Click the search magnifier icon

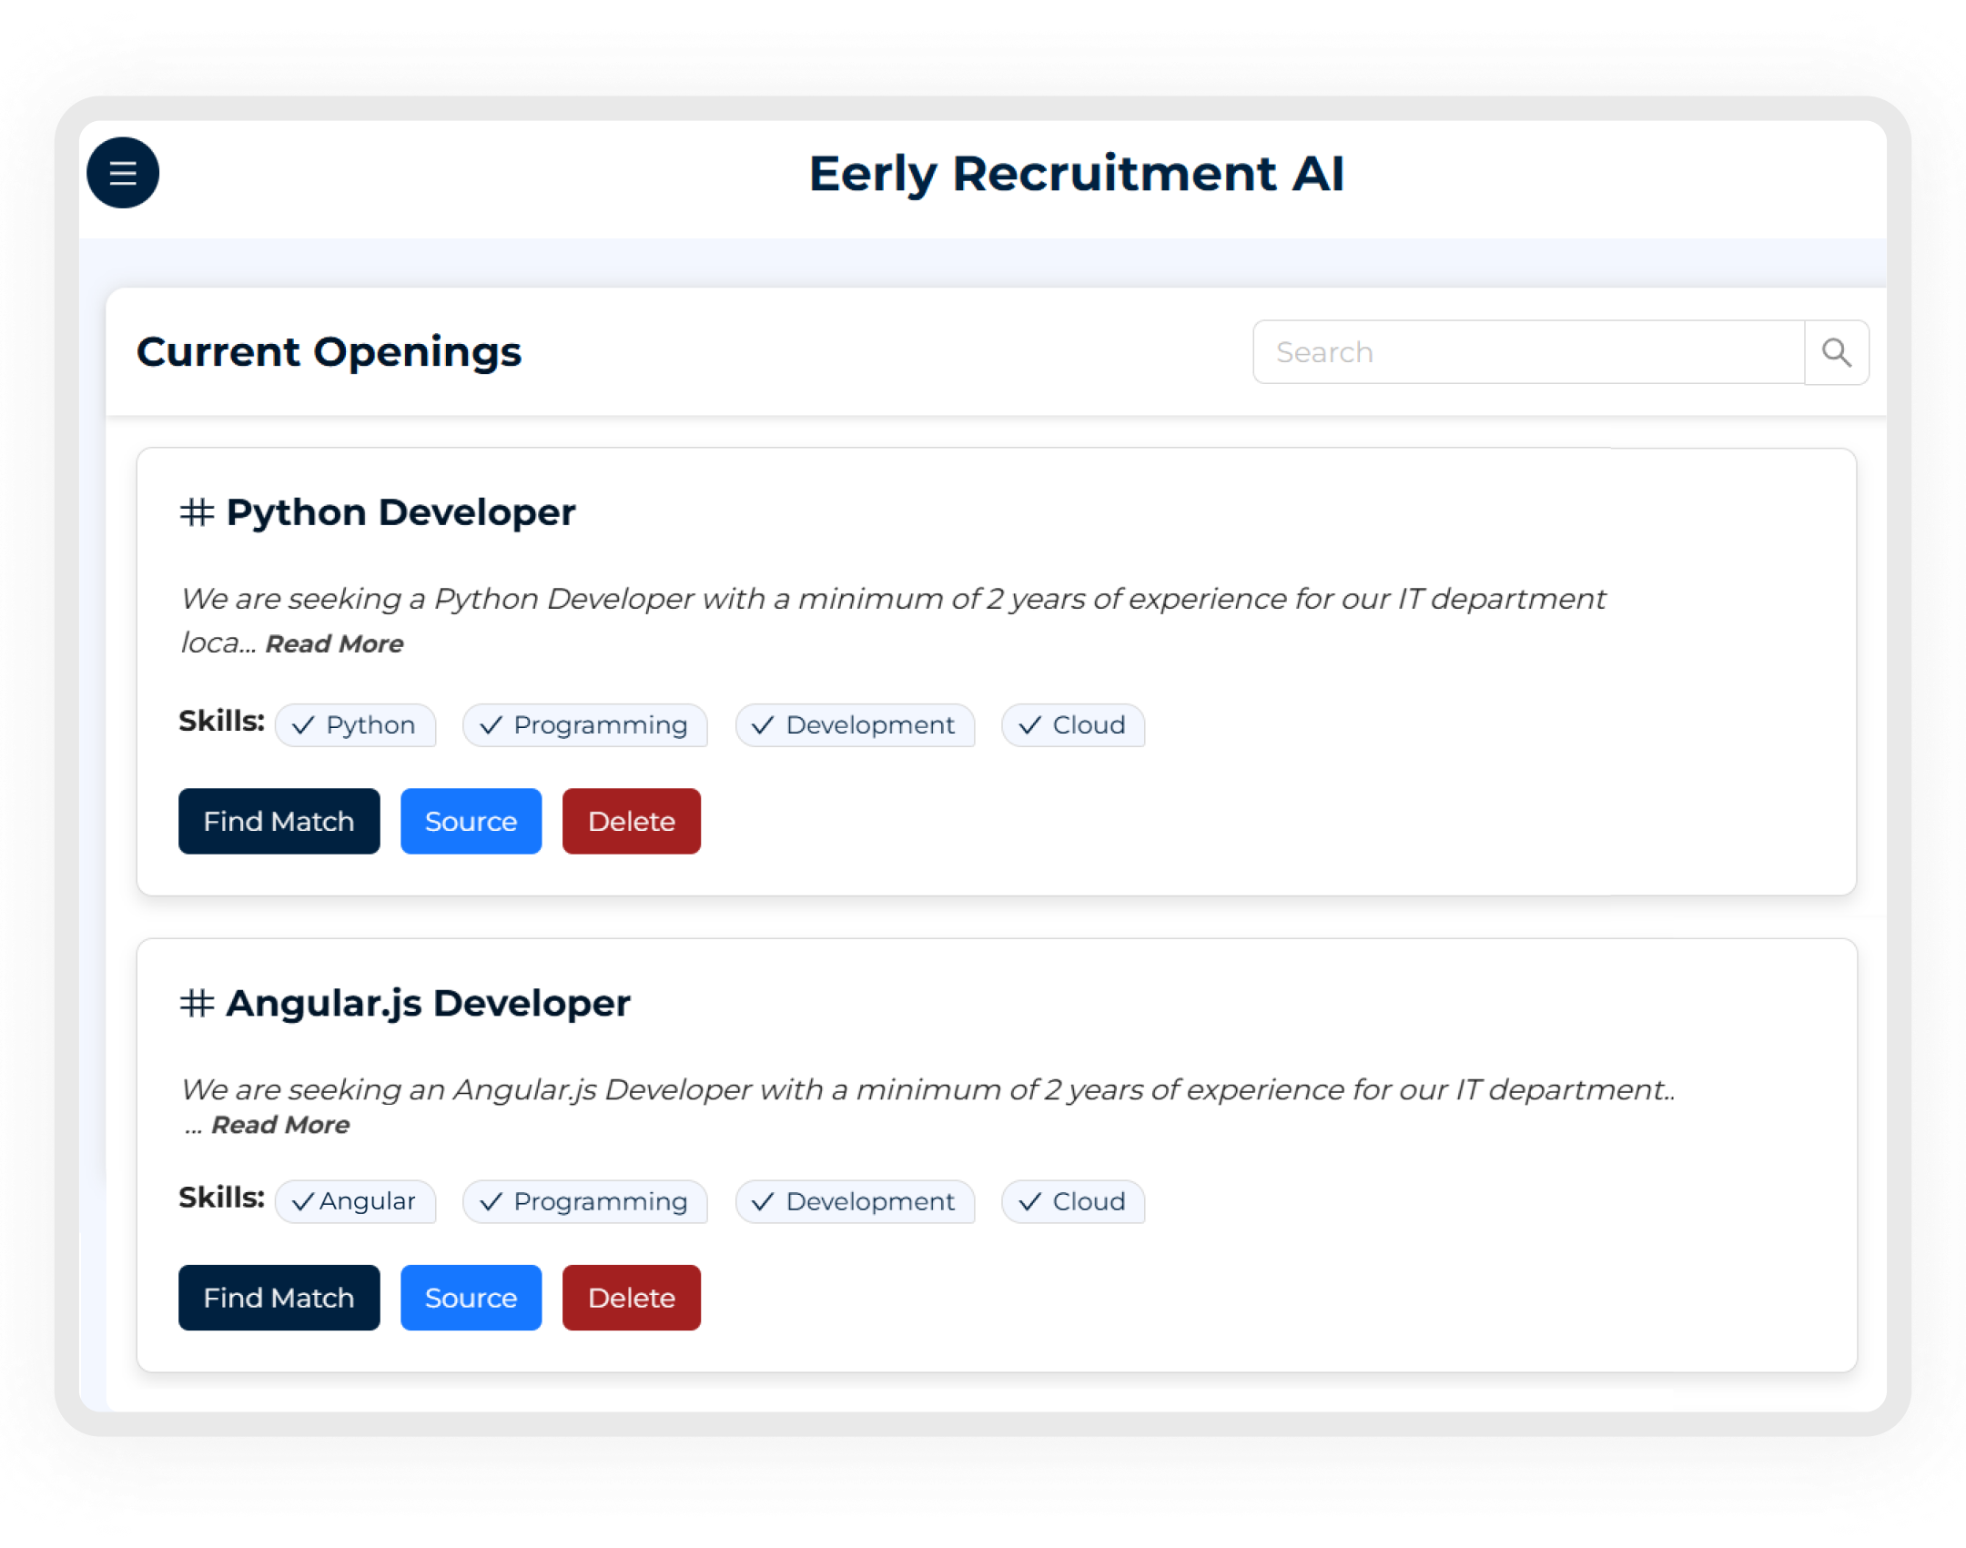point(1837,352)
